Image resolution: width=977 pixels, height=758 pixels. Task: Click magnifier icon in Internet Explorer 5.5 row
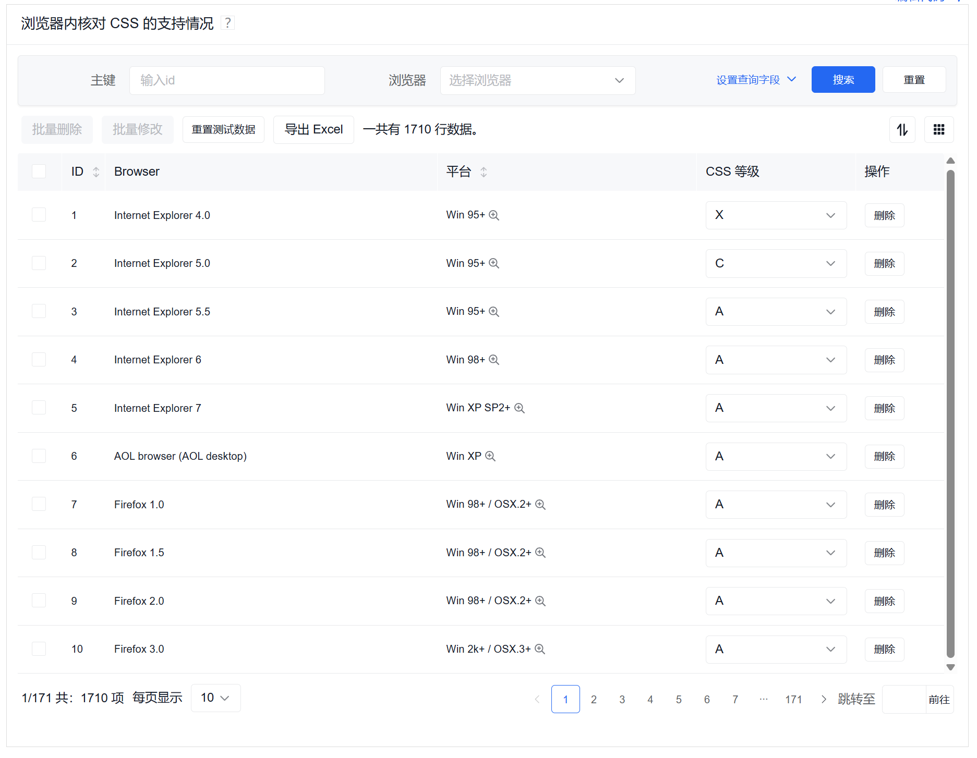[x=494, y=312]
